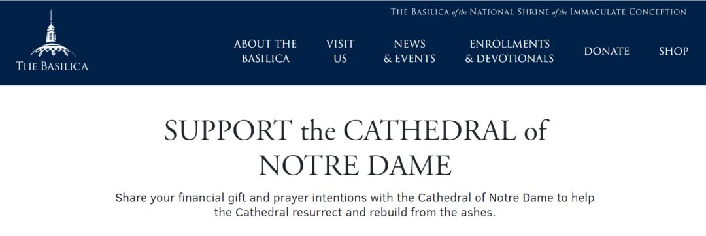Click the Donate link in header
The image size is (706, 236).
(607, 51)
